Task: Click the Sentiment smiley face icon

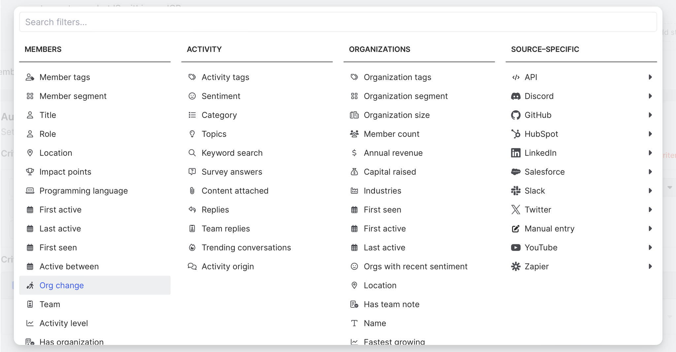Action: 192,96
